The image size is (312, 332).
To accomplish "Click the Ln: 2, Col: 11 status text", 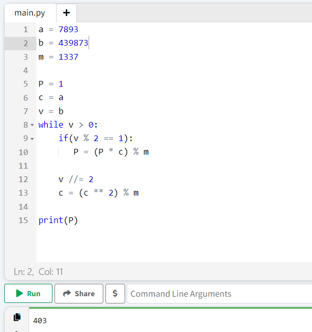I will click(x=38, y=272).
